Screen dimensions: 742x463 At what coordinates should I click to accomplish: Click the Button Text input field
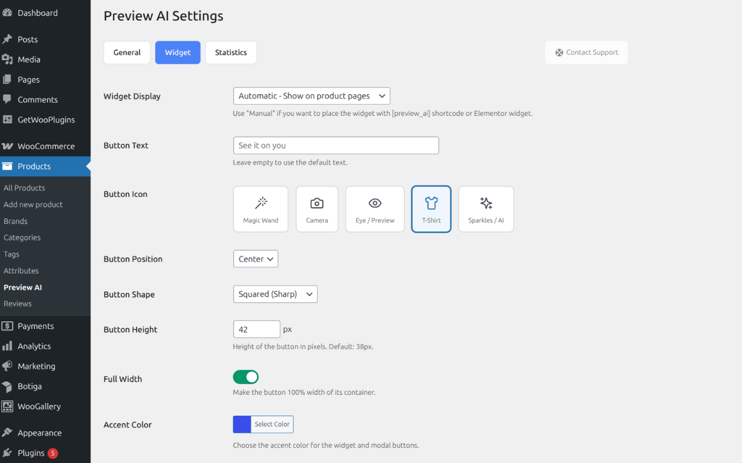click(336, 146)
